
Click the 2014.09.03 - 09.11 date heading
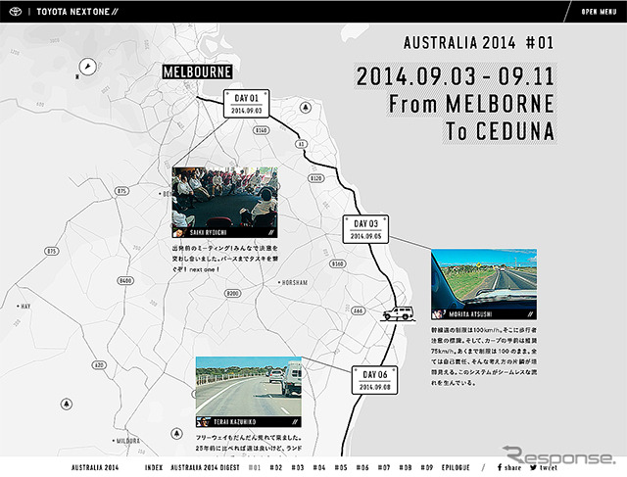(x=455, y=76)
